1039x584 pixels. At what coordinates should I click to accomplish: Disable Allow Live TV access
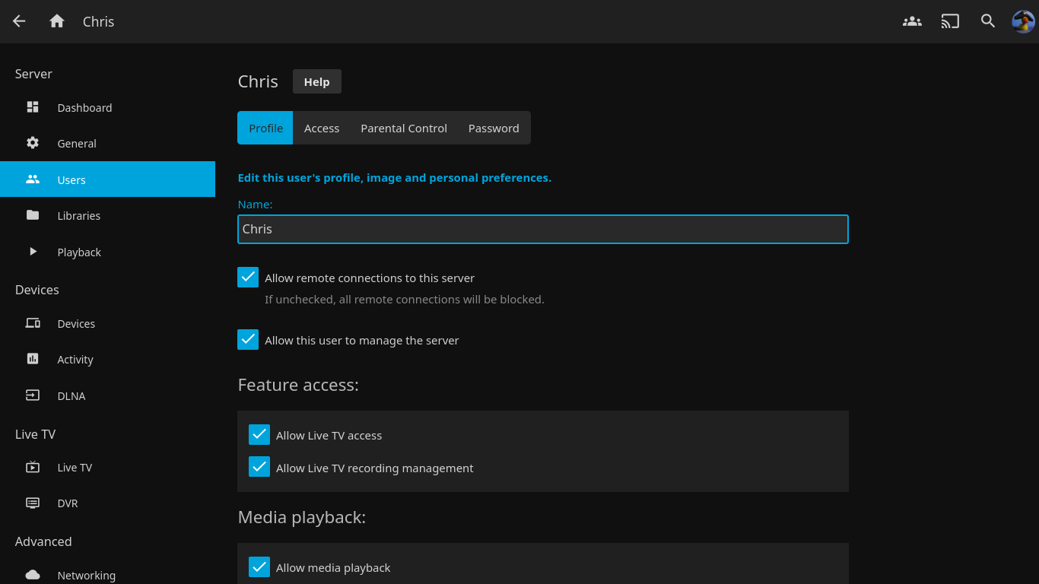point(259,435)
